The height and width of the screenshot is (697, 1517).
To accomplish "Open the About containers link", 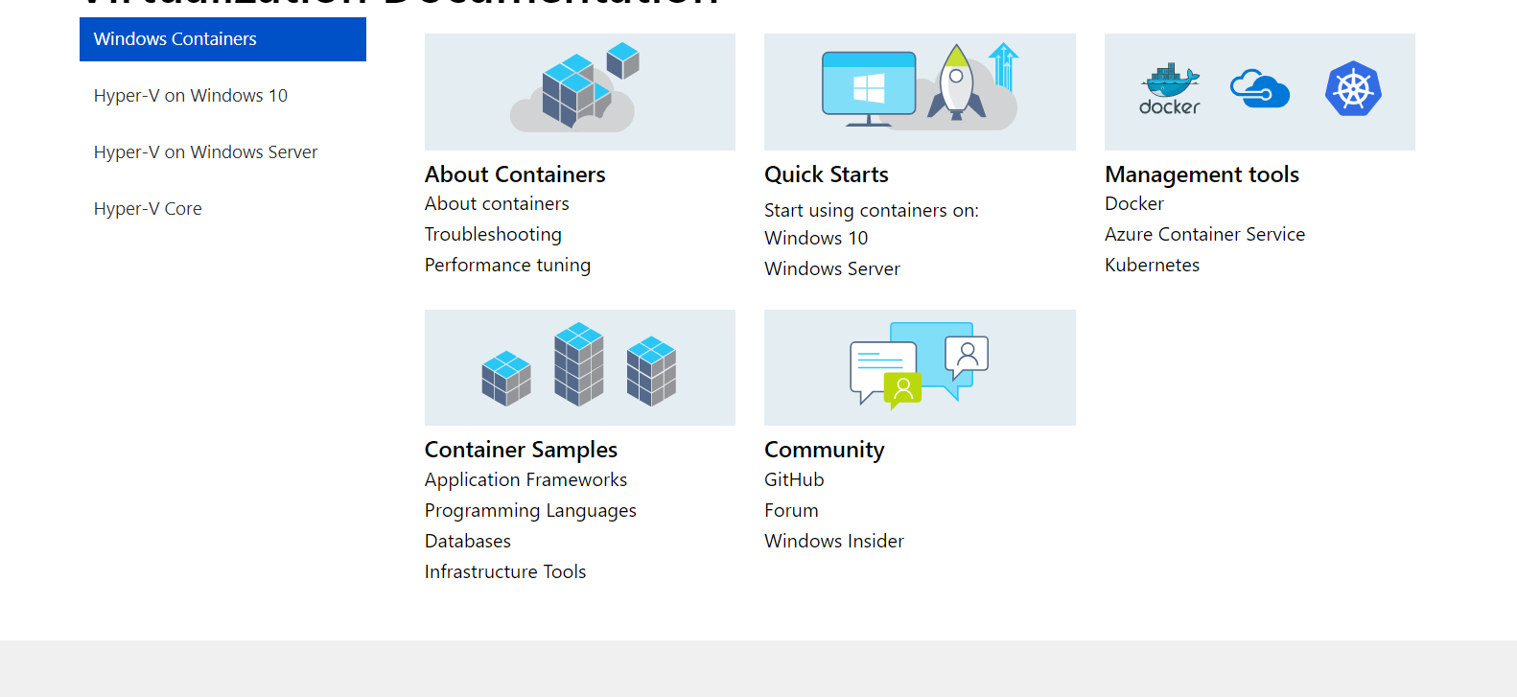I will click(x=497, y=204).
